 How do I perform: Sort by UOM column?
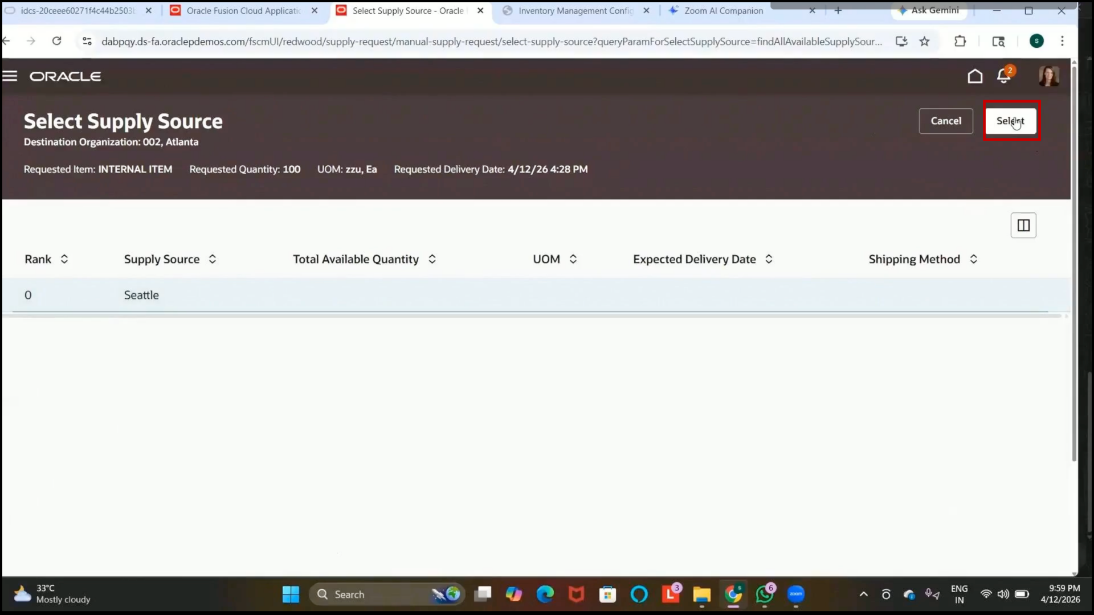tap(573, 259)
